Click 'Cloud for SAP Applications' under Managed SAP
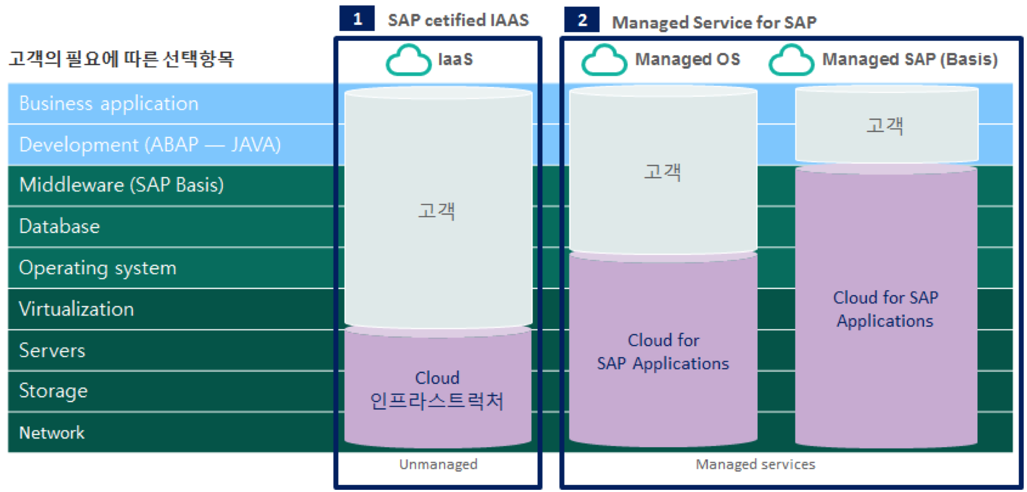Image resolution: width=1027 pixels, height=492 pixels. (x=885, y=309)
